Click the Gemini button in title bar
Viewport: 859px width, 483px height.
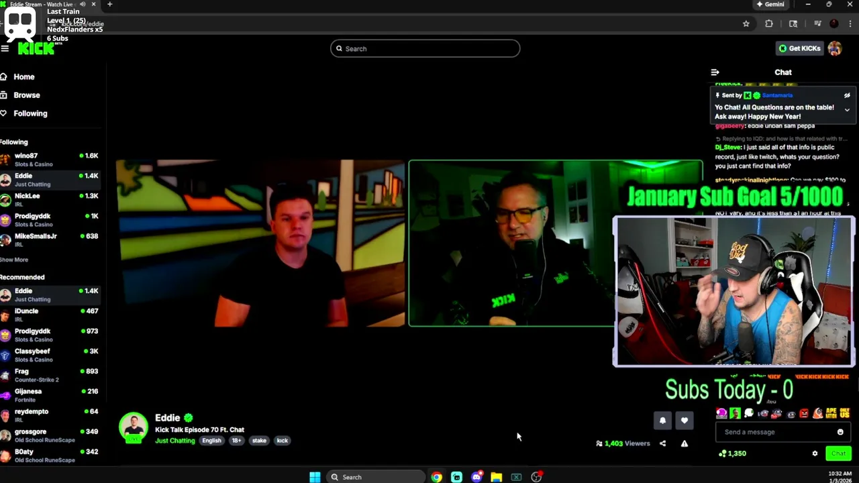pyautogui.click(x=770, y=4)
